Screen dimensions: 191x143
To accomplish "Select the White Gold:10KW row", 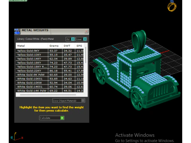I will tap(50, 83).
